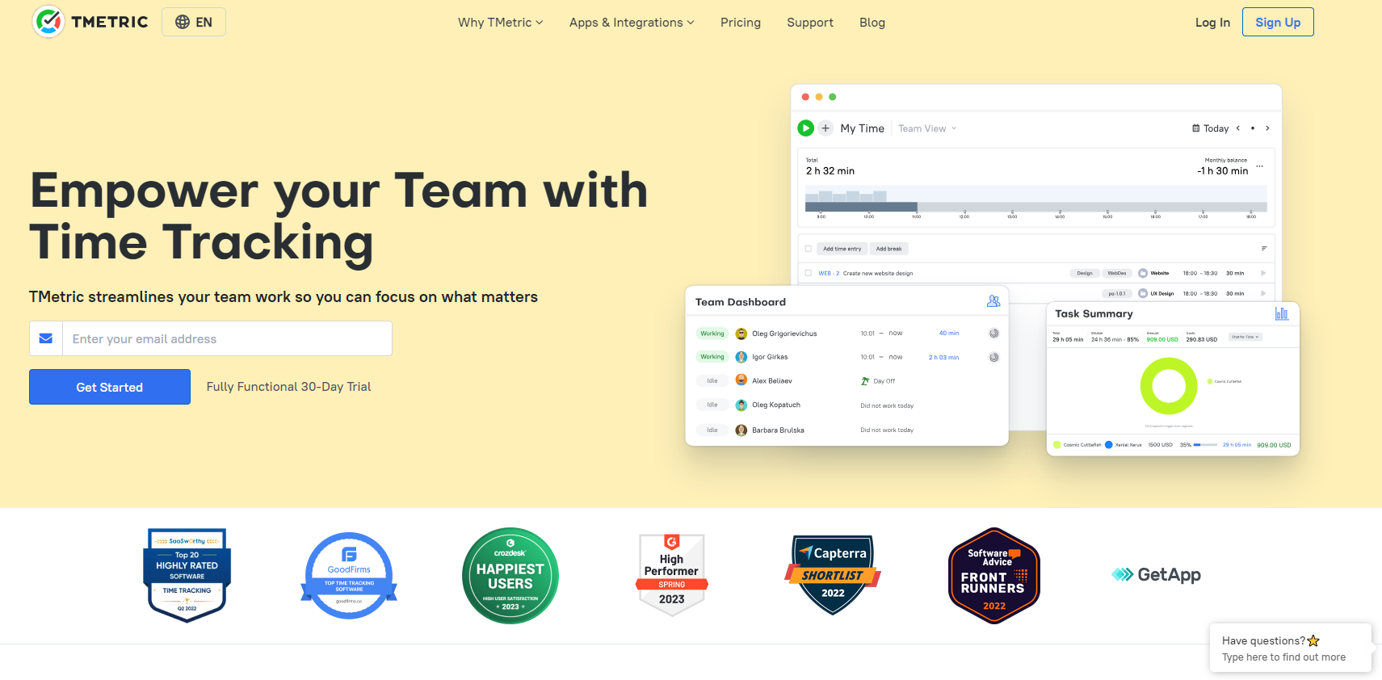Click the green start timer play button
Image resolution: width=1382 pixels, height=680 pixels.
[805, 128]
